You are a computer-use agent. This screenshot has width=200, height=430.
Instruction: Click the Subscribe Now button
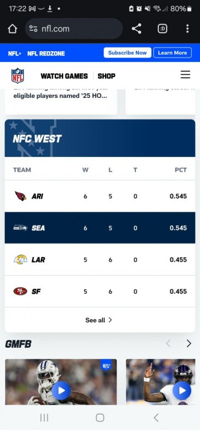tap(127, 53)
